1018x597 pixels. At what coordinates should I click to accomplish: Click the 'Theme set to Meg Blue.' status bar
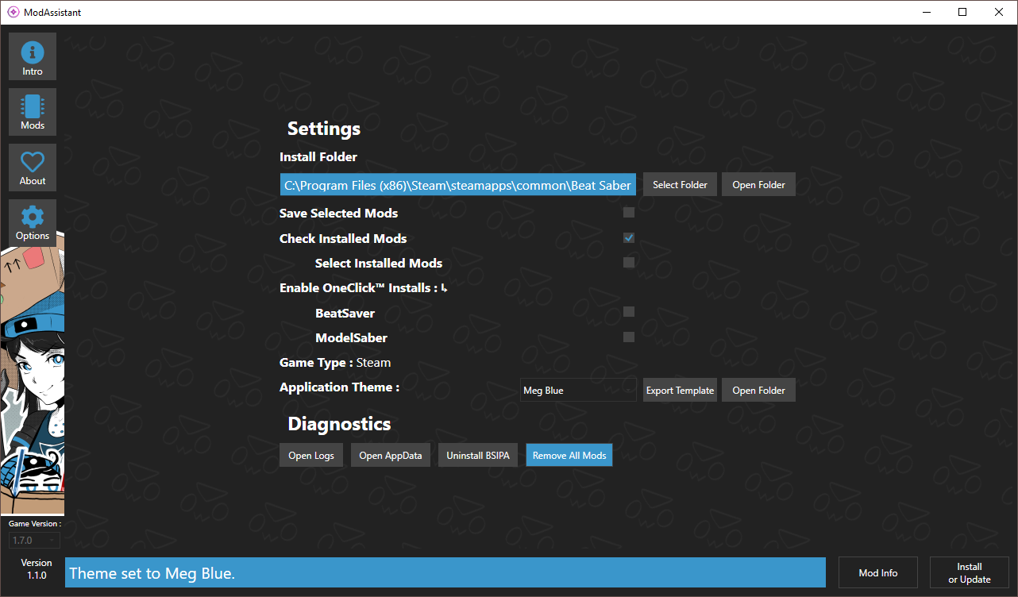445,572
